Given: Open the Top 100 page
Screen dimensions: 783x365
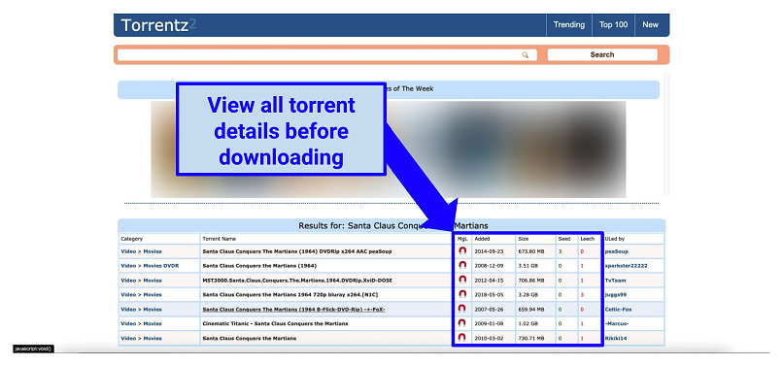Looking at the screenshot, I should [x=613, y=25].
